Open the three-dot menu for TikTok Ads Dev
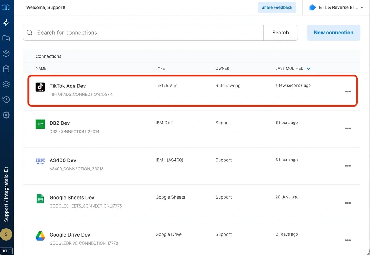The image size is (370, 255). (348, 91)
